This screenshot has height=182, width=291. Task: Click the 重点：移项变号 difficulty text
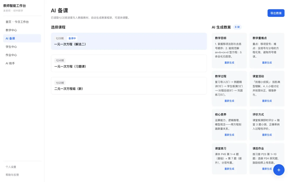266,50
